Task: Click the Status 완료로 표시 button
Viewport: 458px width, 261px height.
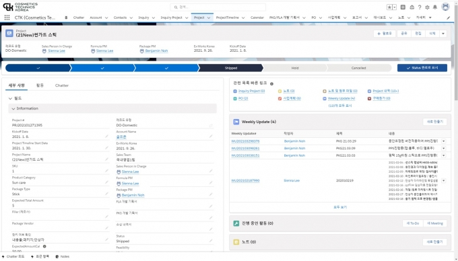Action: [422, 68]
